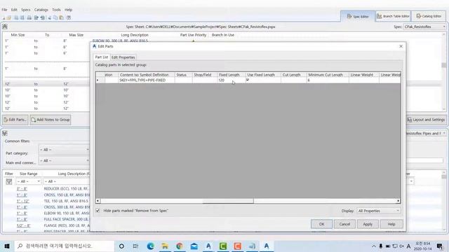Open the Catalogs menu
Screen dimensions: 449x252
[x=41, y=10]
